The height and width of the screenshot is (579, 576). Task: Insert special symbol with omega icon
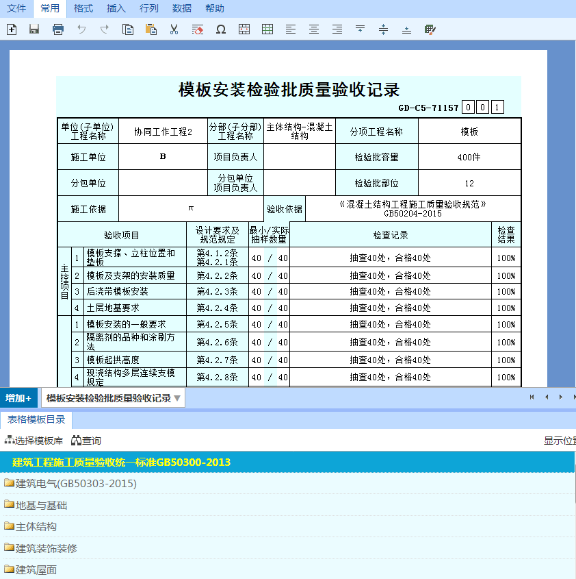point(220,29)
